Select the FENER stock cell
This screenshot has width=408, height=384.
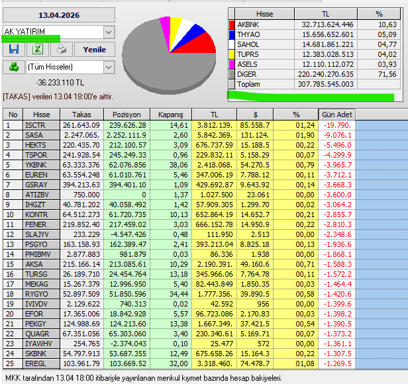point(41,224)
